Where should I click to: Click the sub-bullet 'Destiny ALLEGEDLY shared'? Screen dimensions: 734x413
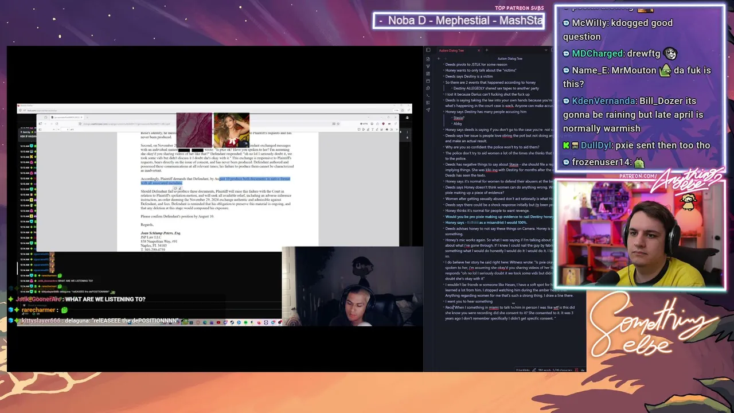[495, 88]
